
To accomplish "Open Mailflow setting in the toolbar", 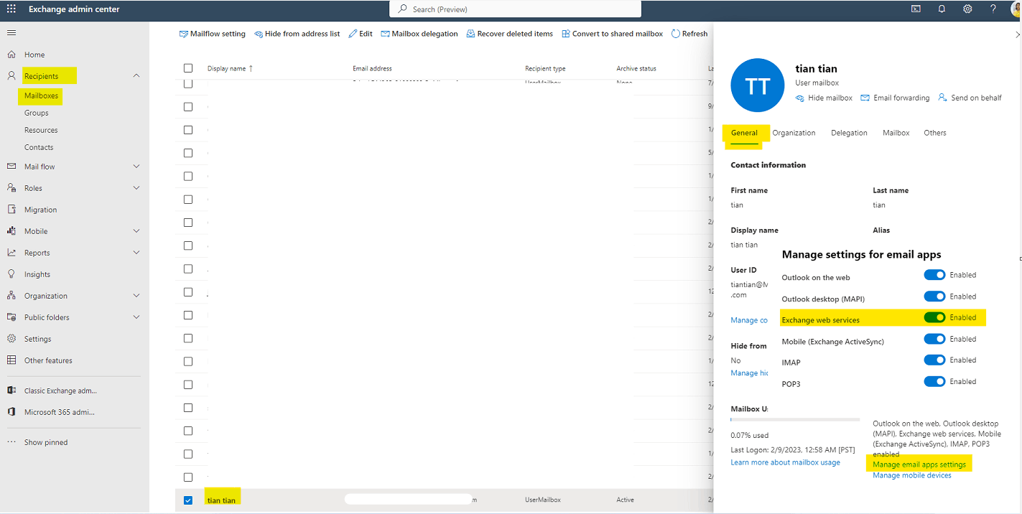I will pos(212,34).
